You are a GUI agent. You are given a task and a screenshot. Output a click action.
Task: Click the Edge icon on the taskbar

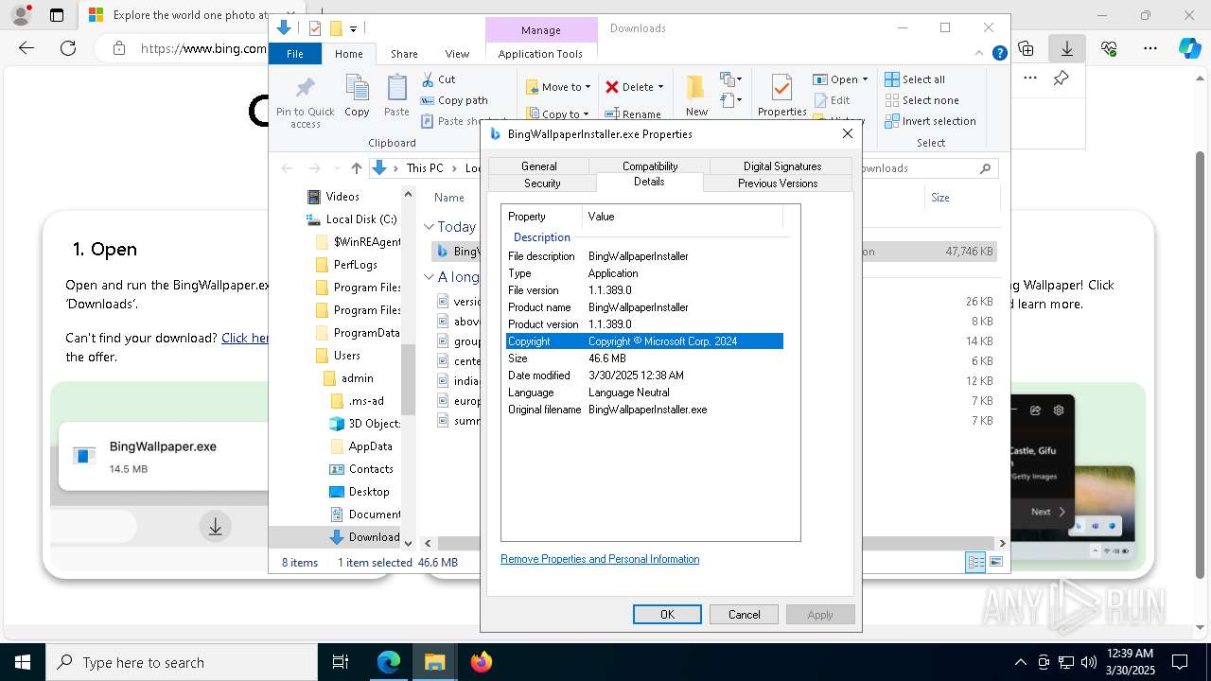click(x=389, y=662)
